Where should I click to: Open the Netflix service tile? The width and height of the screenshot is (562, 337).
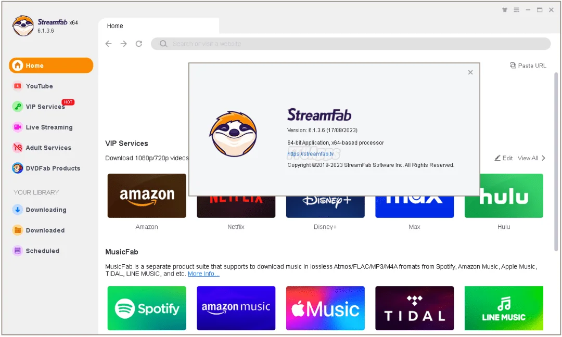(x=236, y=207)
